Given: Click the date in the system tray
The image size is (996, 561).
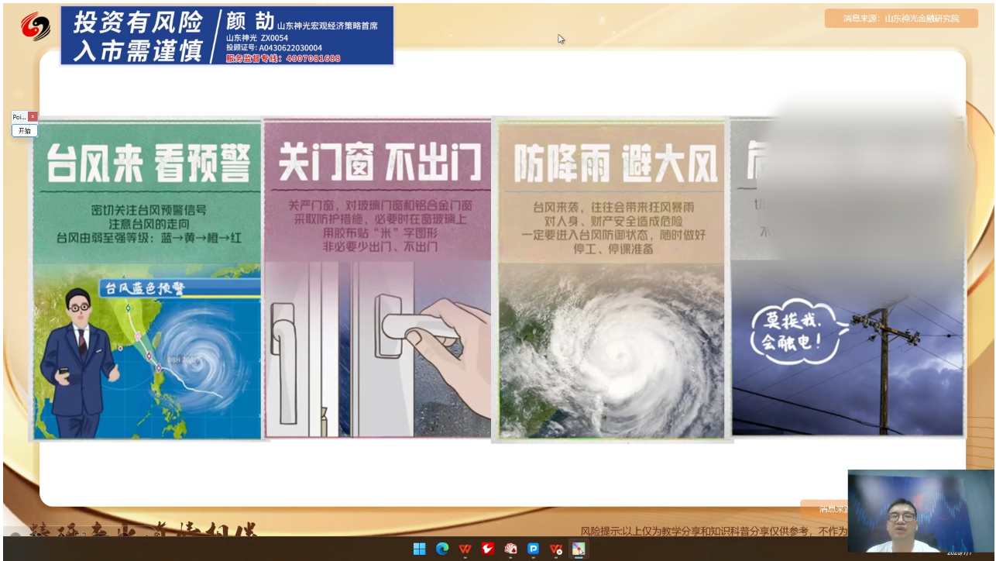Looking at the screenshot, I should click(x=960, y=552).
